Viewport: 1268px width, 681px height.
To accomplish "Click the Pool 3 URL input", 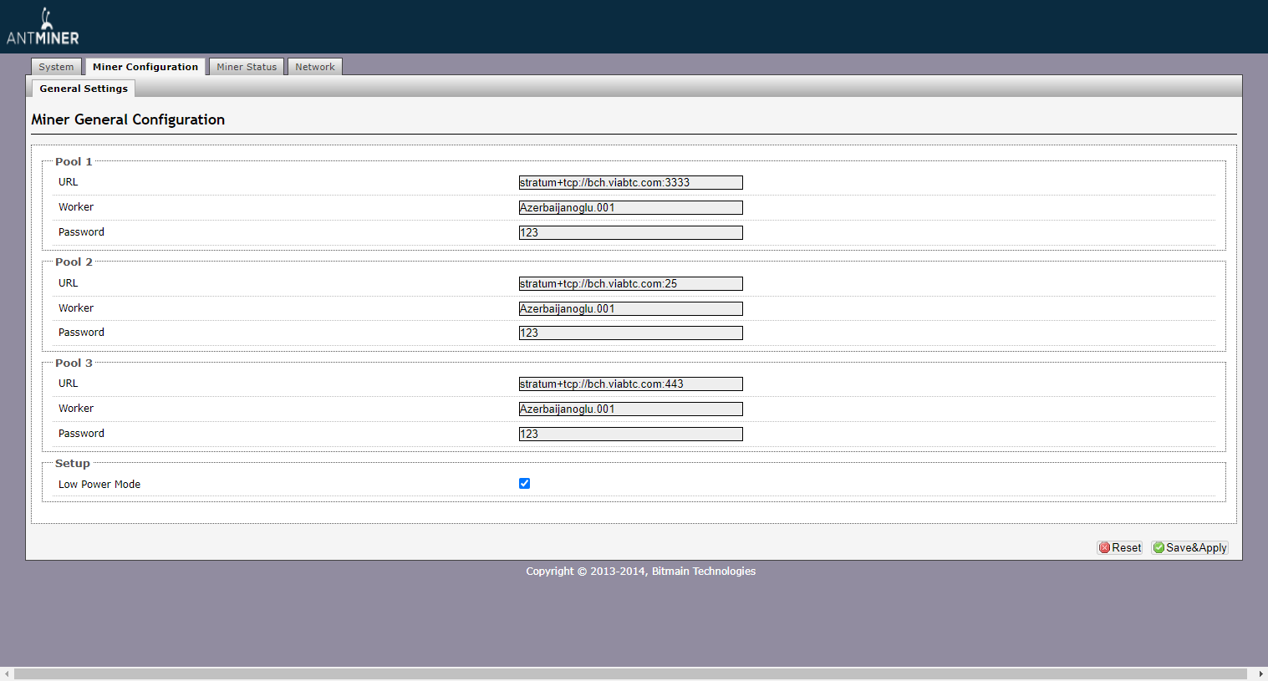I will click(x=630, y=384).
